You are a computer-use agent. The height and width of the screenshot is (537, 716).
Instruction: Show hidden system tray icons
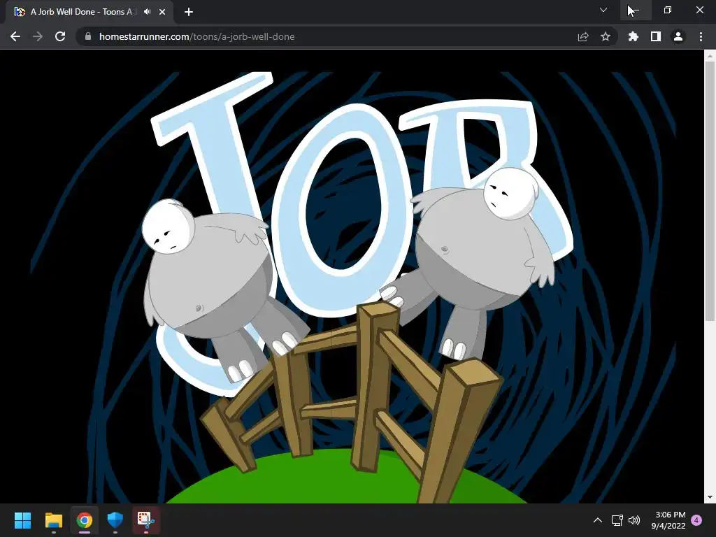[x=598, y=520]
